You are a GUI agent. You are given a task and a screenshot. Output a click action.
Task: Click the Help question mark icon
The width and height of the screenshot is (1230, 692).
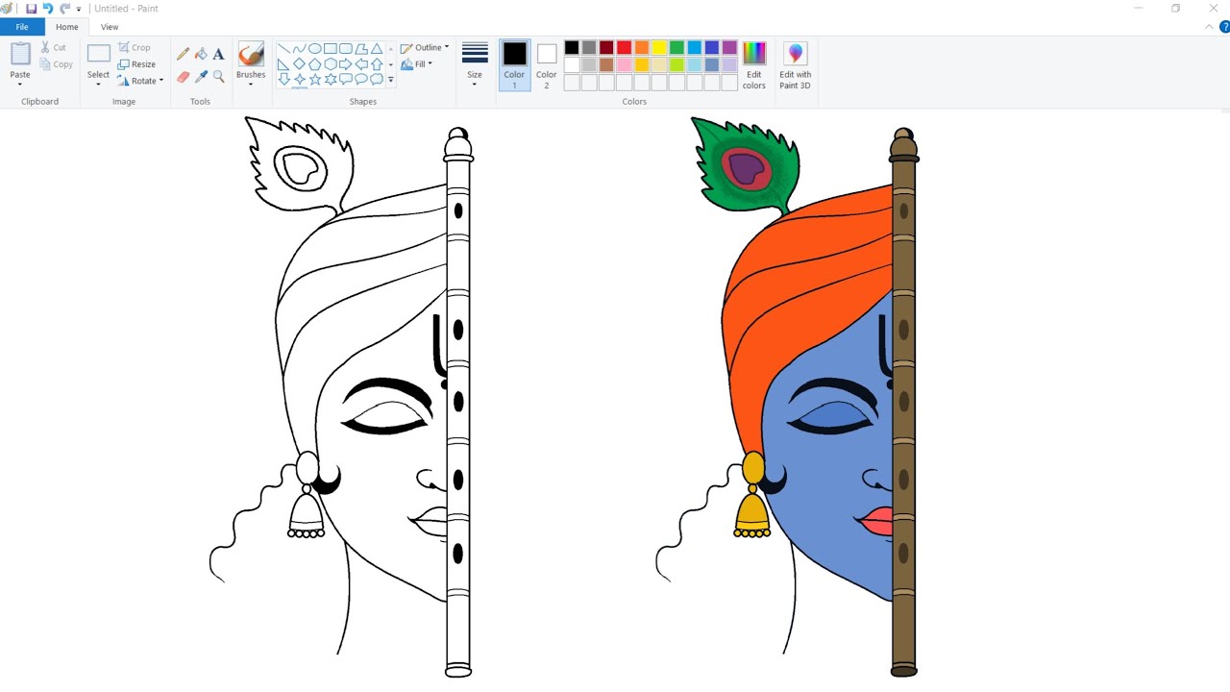[x=1224, y=27]
